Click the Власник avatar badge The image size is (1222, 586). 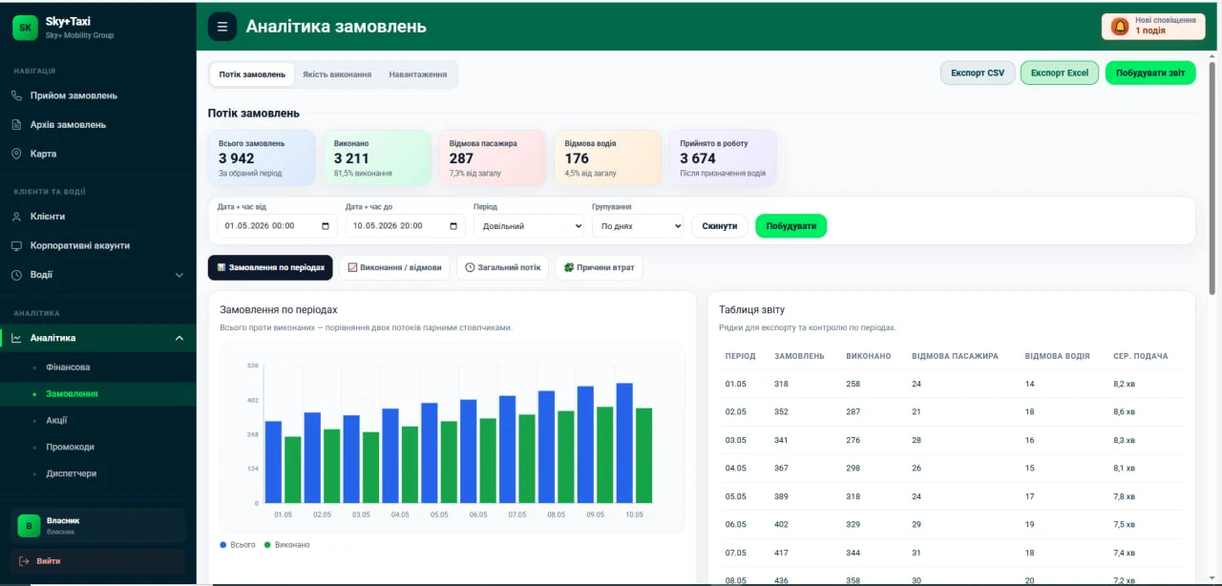pos(29,526)
